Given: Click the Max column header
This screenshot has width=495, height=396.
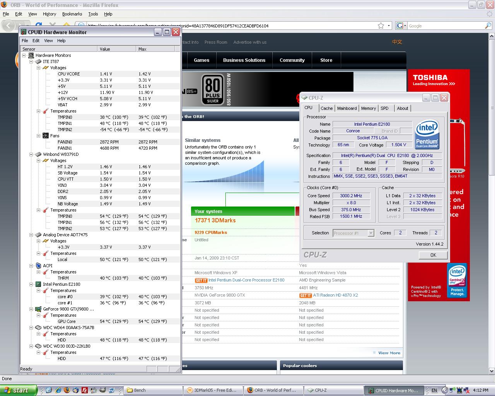Looking at the screenshot, I should [155, 49].
